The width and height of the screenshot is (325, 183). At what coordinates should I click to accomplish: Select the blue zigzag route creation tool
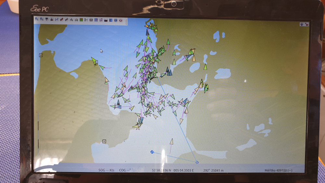click(57, 20)
